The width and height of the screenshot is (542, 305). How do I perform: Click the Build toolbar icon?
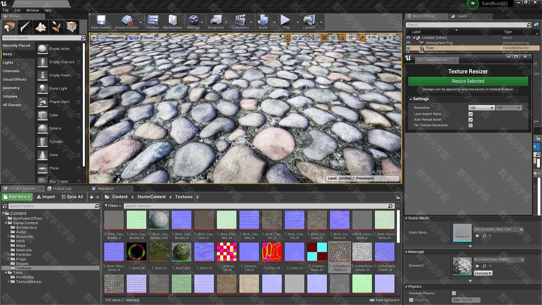point(263,22)
